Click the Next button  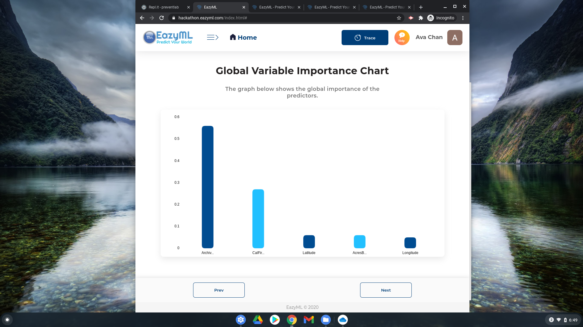point(386,290)
